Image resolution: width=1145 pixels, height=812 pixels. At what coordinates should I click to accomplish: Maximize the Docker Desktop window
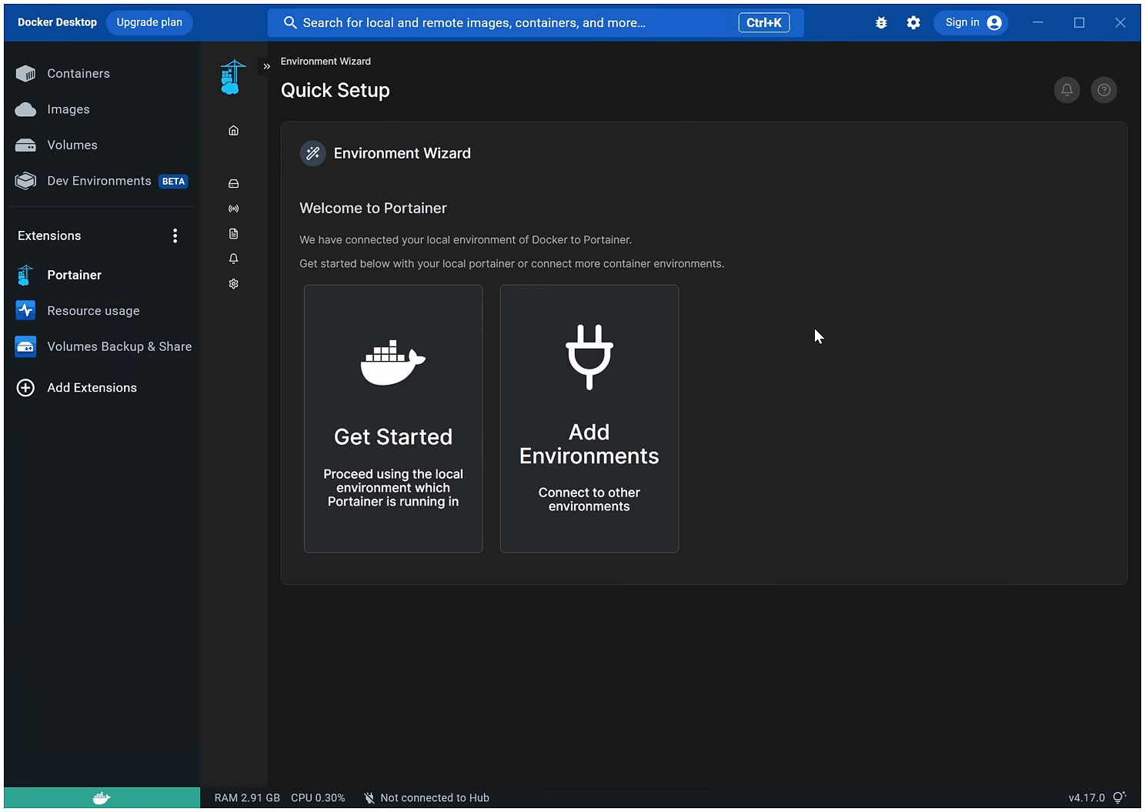click(x=1080, y=23)
